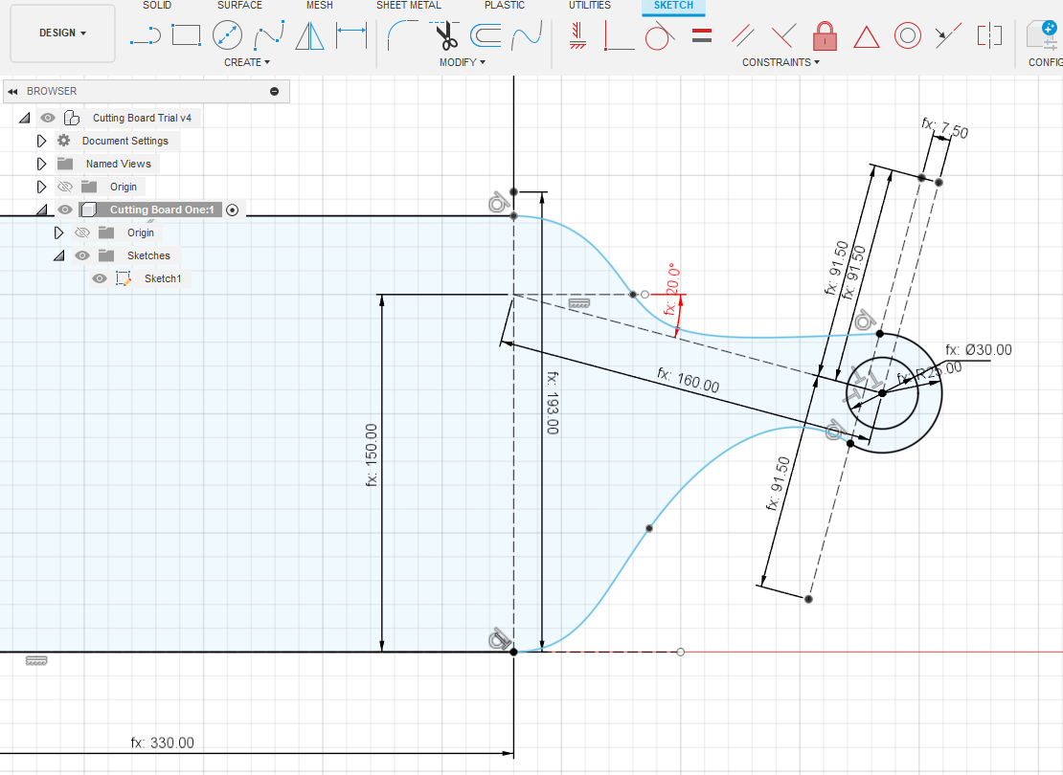Toggle visibility of Cutting Board Trial v4

(47, 117)
